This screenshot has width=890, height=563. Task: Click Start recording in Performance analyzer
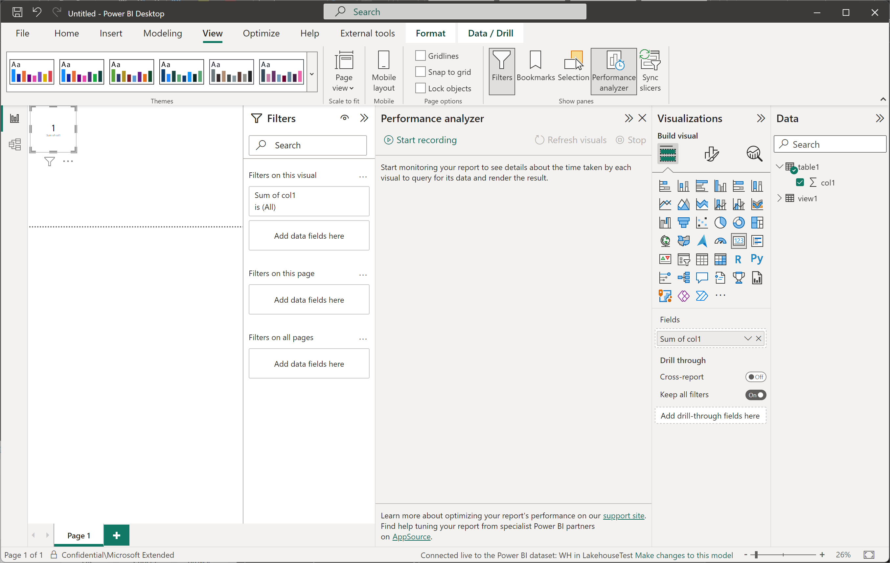pos(420,140)
